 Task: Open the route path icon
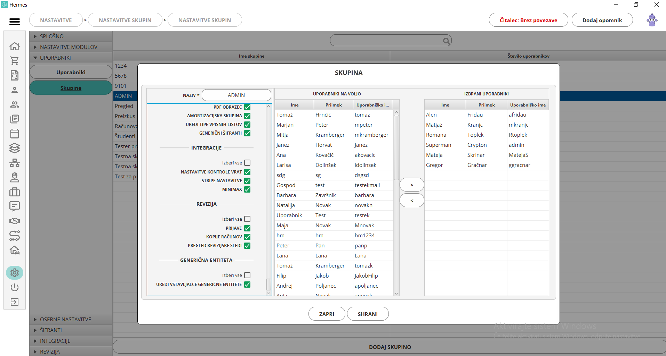(15, 236)
